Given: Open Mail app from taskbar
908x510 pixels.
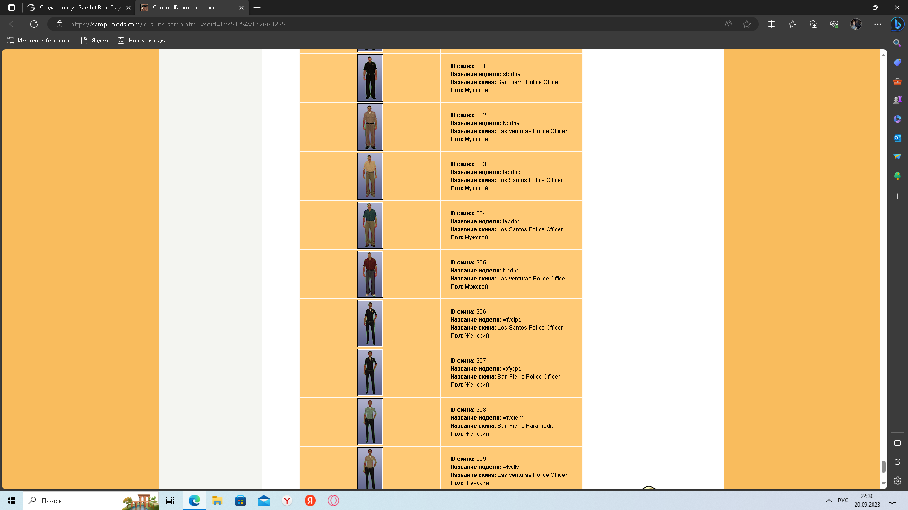Looking at the screenshot, I should point(263,501).
